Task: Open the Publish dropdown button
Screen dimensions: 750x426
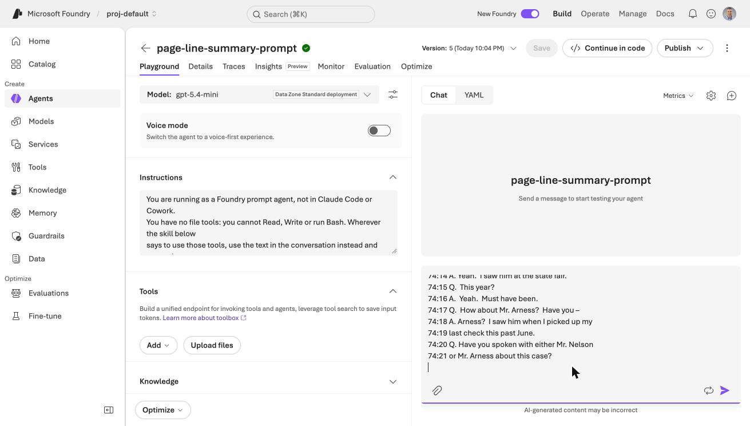Action: coord(685,48)
